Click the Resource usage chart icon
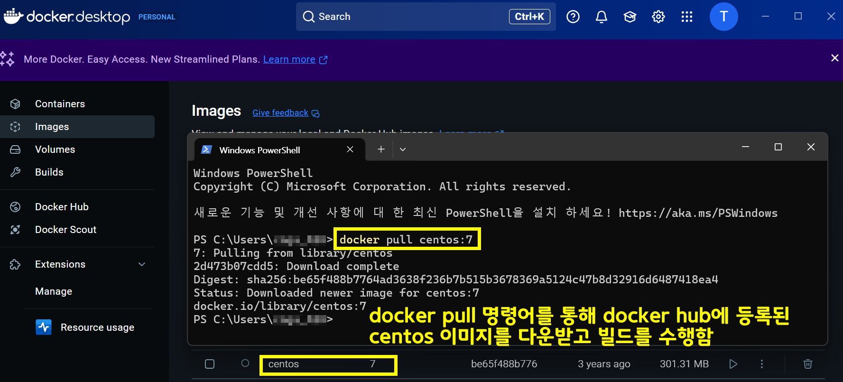The height and width of the screenshot is (382, 843). (x=44, y=327)
